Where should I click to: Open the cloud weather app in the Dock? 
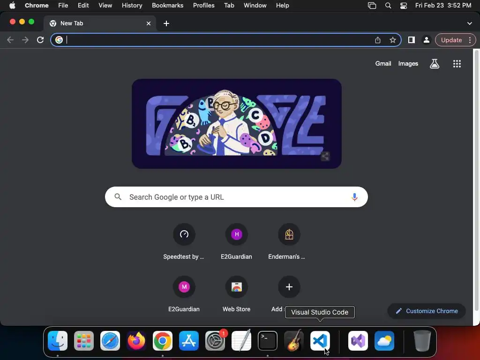(384, 341)
